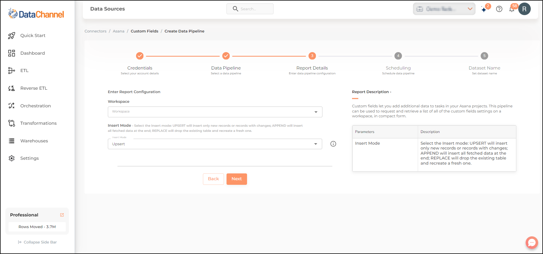The width and height of the screenshot is (543, 254).
Task: Click the Transformations icon
Action: click(11, 123)
